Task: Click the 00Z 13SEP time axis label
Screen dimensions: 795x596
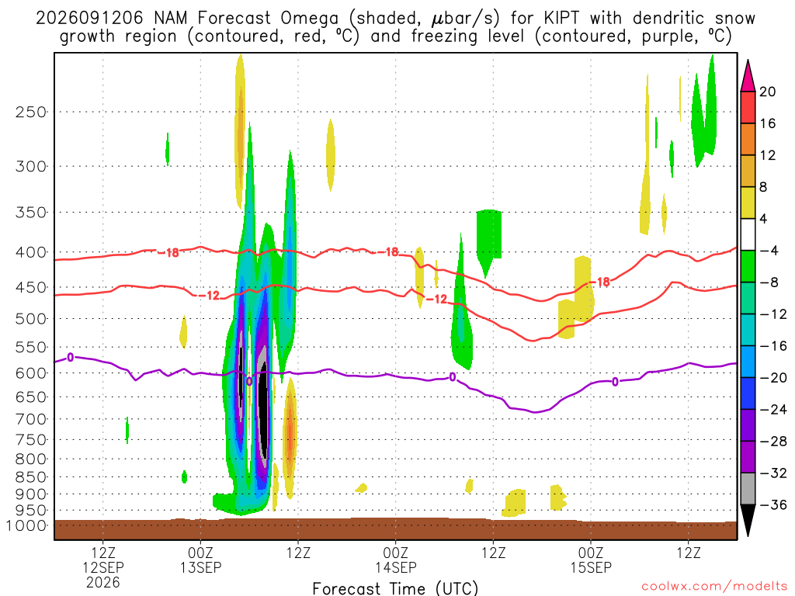Action: [201, 560]
